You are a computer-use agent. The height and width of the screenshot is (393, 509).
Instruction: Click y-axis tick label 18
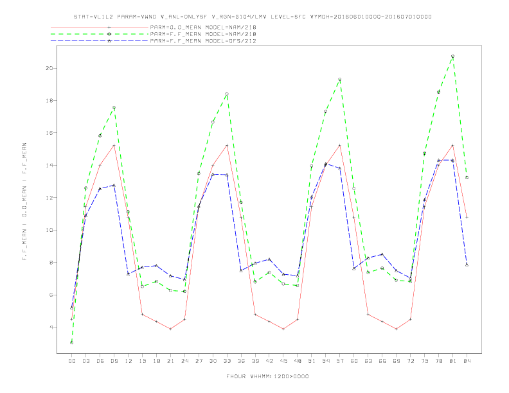click(49, 101)
